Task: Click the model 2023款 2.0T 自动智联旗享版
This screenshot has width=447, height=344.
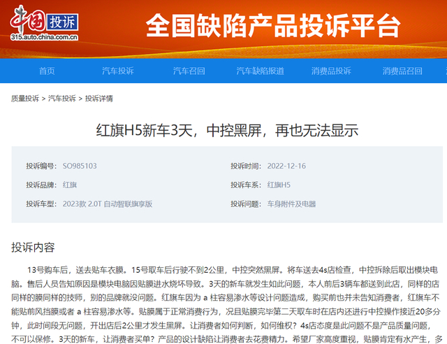Action: 108,204
